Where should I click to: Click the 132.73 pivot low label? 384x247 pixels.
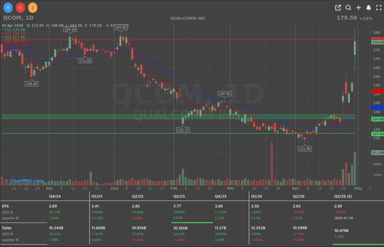pos(183,130)
